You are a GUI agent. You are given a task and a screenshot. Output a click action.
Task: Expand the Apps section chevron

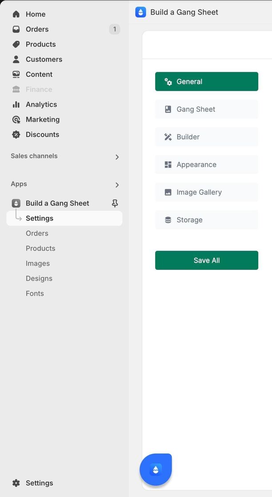pos(117,185)
